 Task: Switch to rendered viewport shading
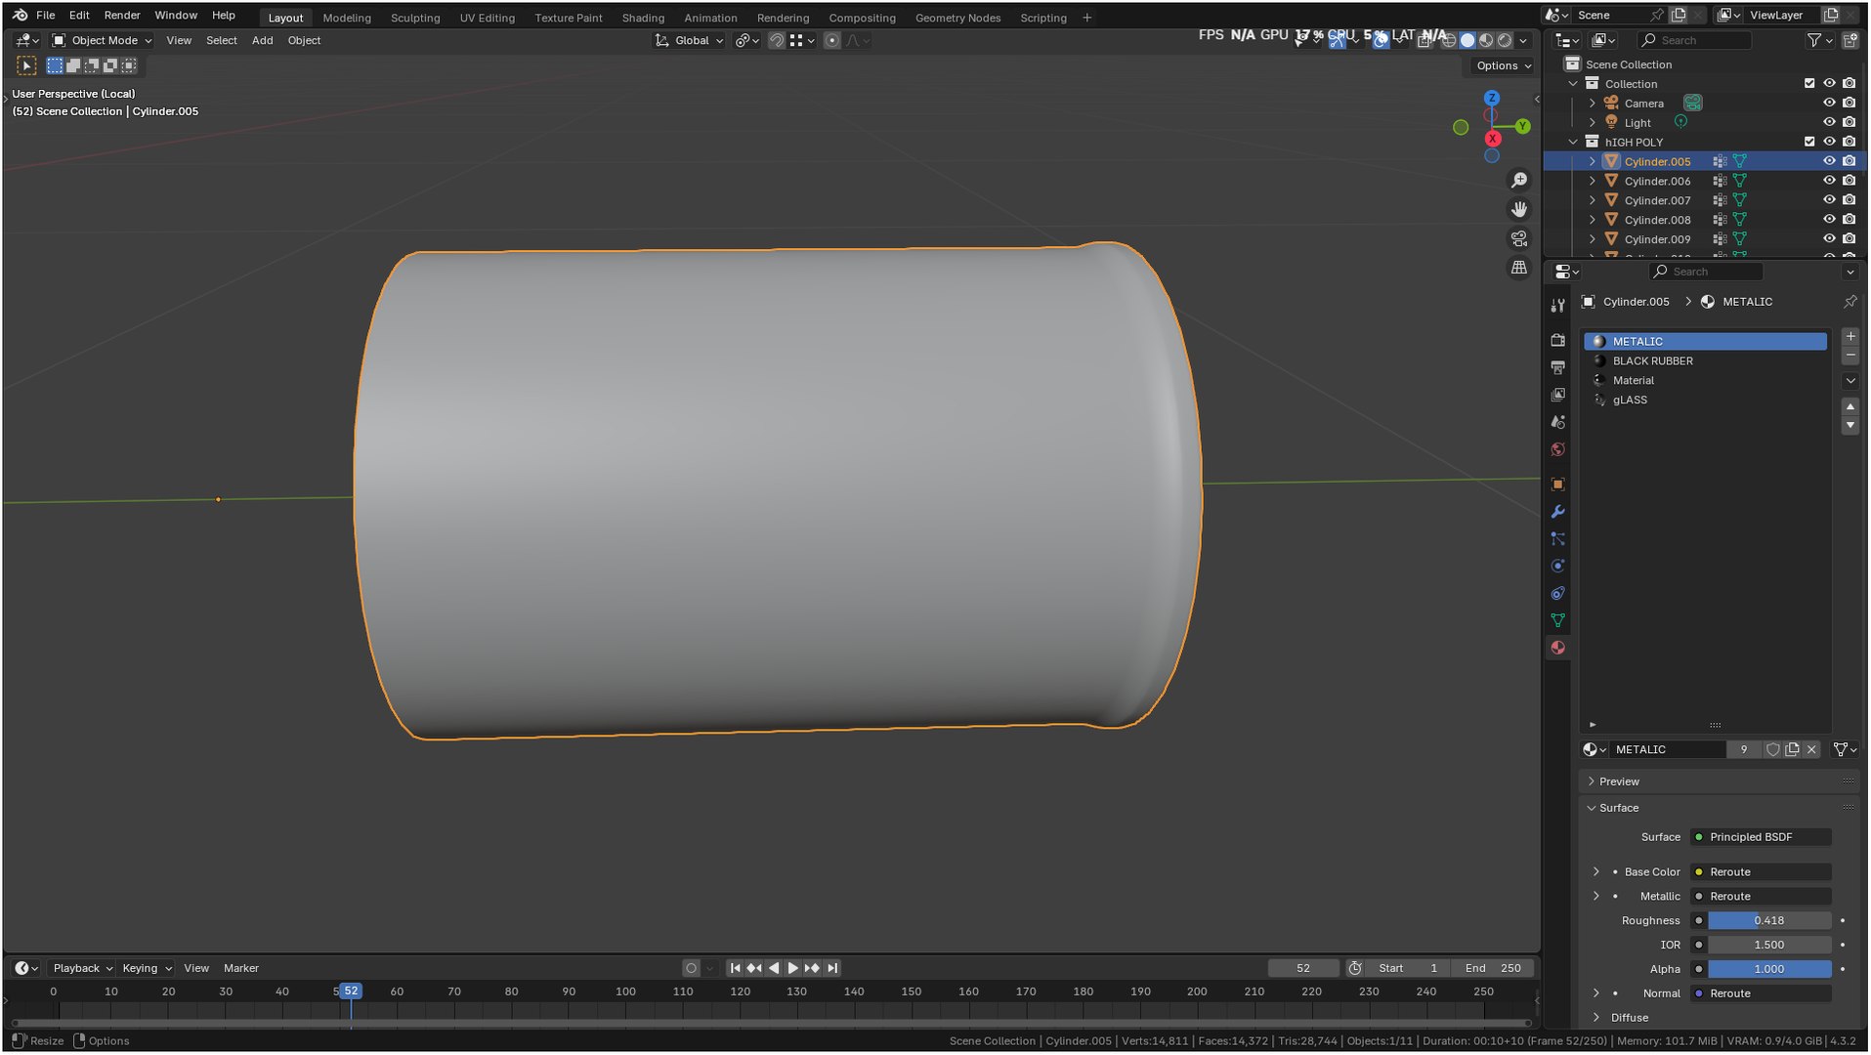tap(1505, 40)
